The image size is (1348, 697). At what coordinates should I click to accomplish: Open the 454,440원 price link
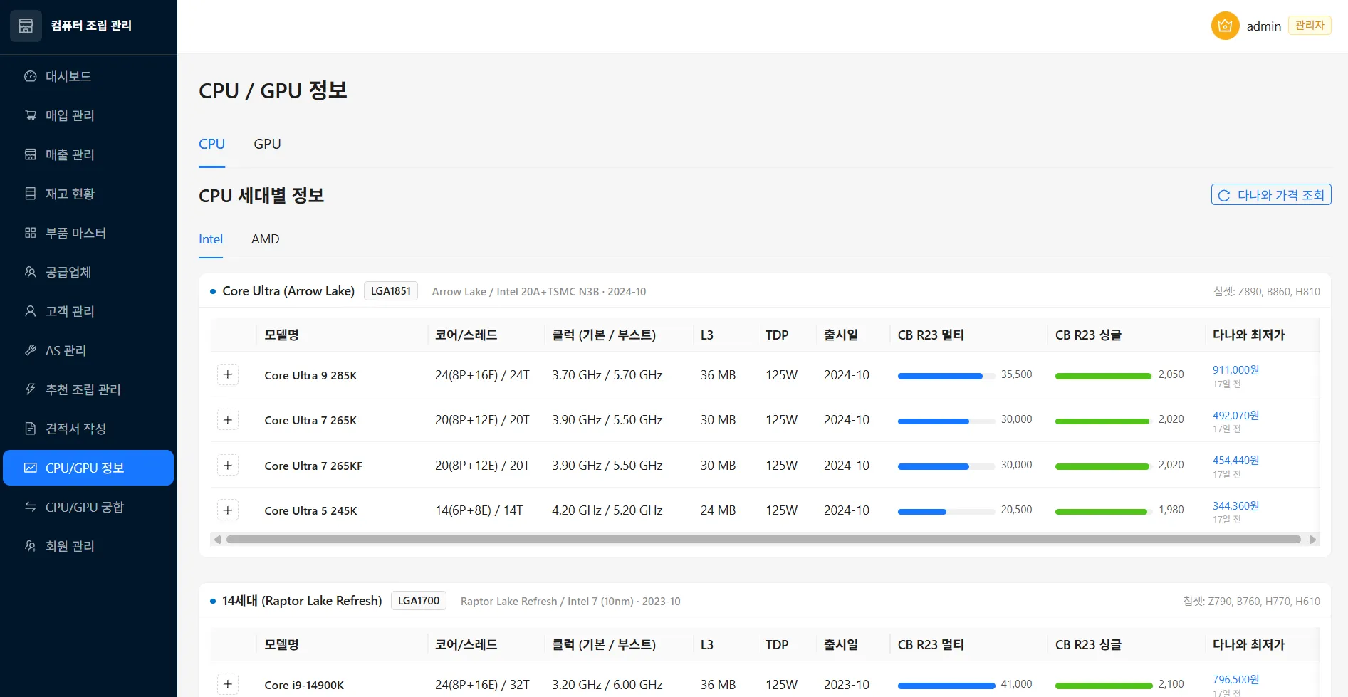(1235, 461)
